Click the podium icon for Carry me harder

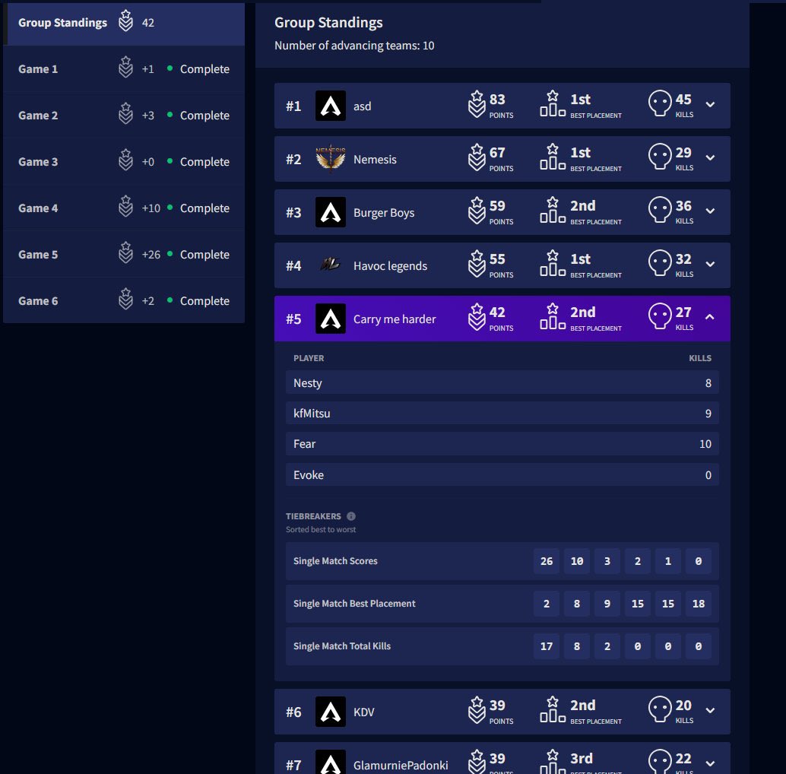pos(553,316)
